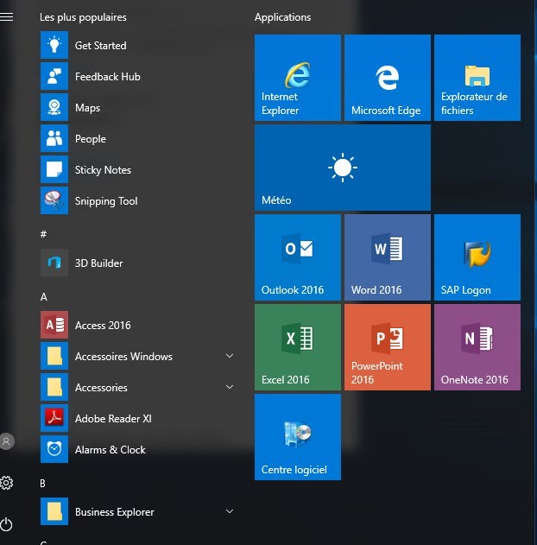Click the Les plus populaires heading
537x545 pixels.
pyautogui.click(x=83, y=17)
